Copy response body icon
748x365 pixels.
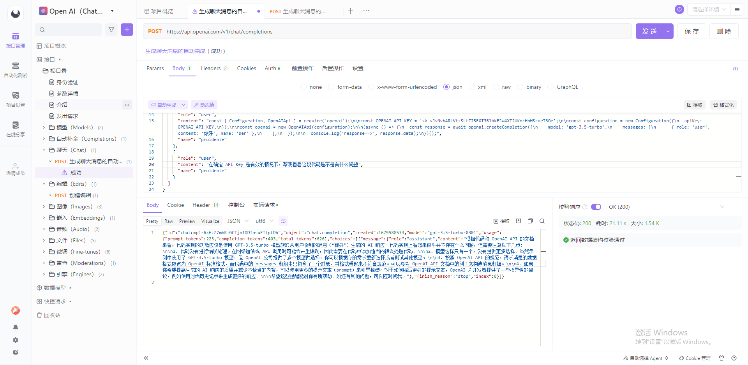[530, 221]
